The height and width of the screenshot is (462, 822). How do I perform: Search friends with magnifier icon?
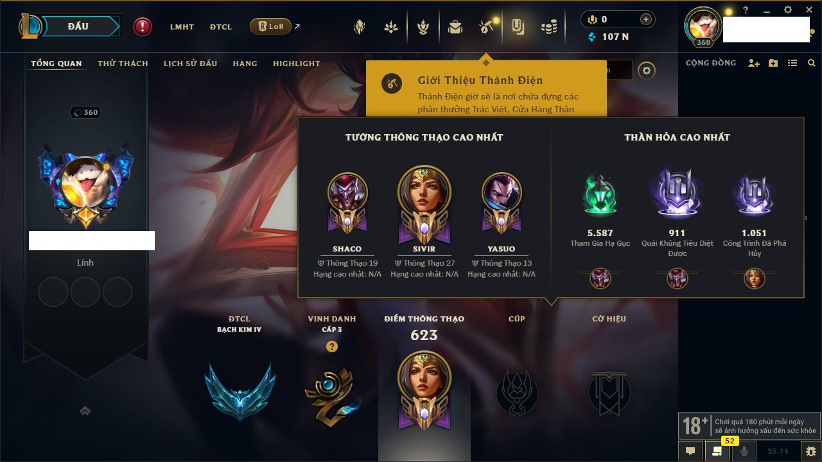point(812,63)
